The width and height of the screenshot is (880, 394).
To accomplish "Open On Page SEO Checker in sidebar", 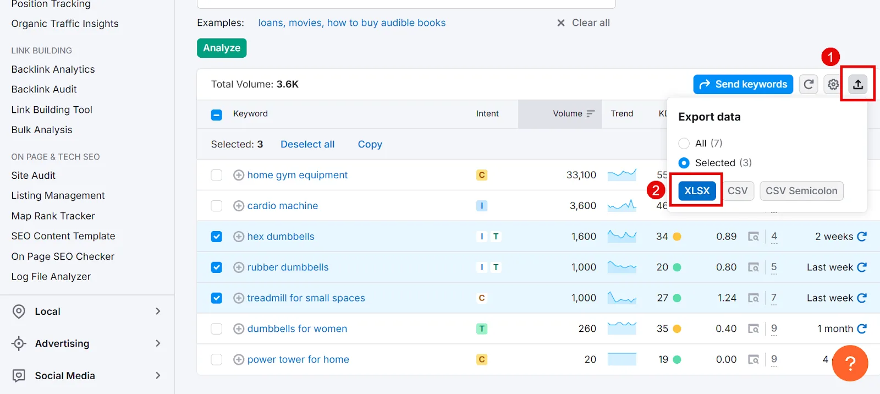I will tap(63, 256).
